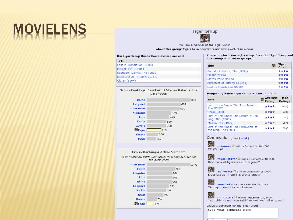Click in the type your comments here box
Viewport: 293px width, 220px height.
point(243,213)
